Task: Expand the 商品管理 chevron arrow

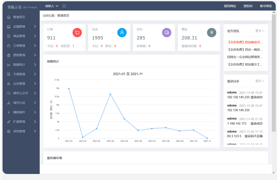Action: 35,36
